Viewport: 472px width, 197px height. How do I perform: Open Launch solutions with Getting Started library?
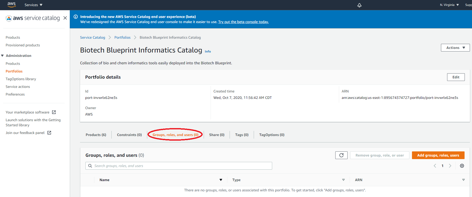[33, 122]
